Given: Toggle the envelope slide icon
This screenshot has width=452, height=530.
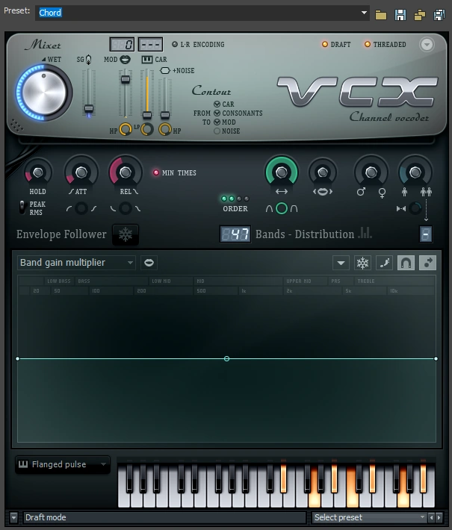Looking at the screenshot, I should coord(427,263).
